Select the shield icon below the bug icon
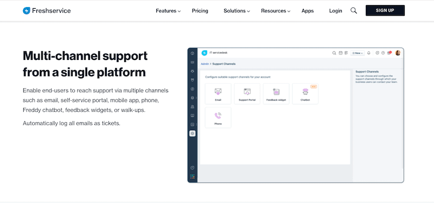The height and width of the screenshot is (203, 434). (x=193, y=80)
